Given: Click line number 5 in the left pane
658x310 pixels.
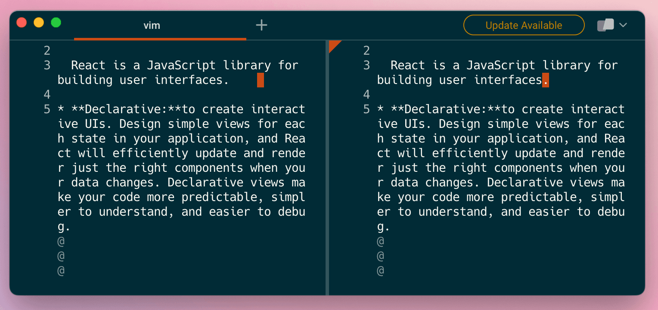Looking at the screenshot, I should click(x=47, y=109).
